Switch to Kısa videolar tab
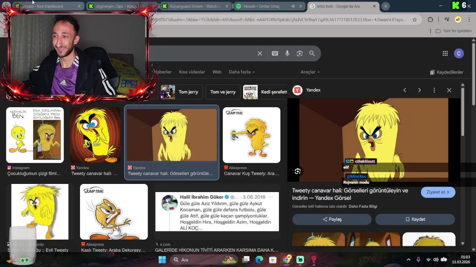 pos(192,72)
